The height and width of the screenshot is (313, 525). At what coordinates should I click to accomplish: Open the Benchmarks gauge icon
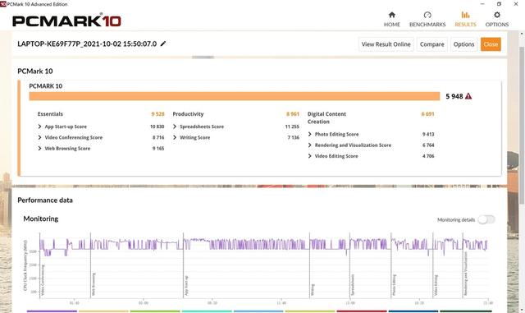[x=427, y=15]
